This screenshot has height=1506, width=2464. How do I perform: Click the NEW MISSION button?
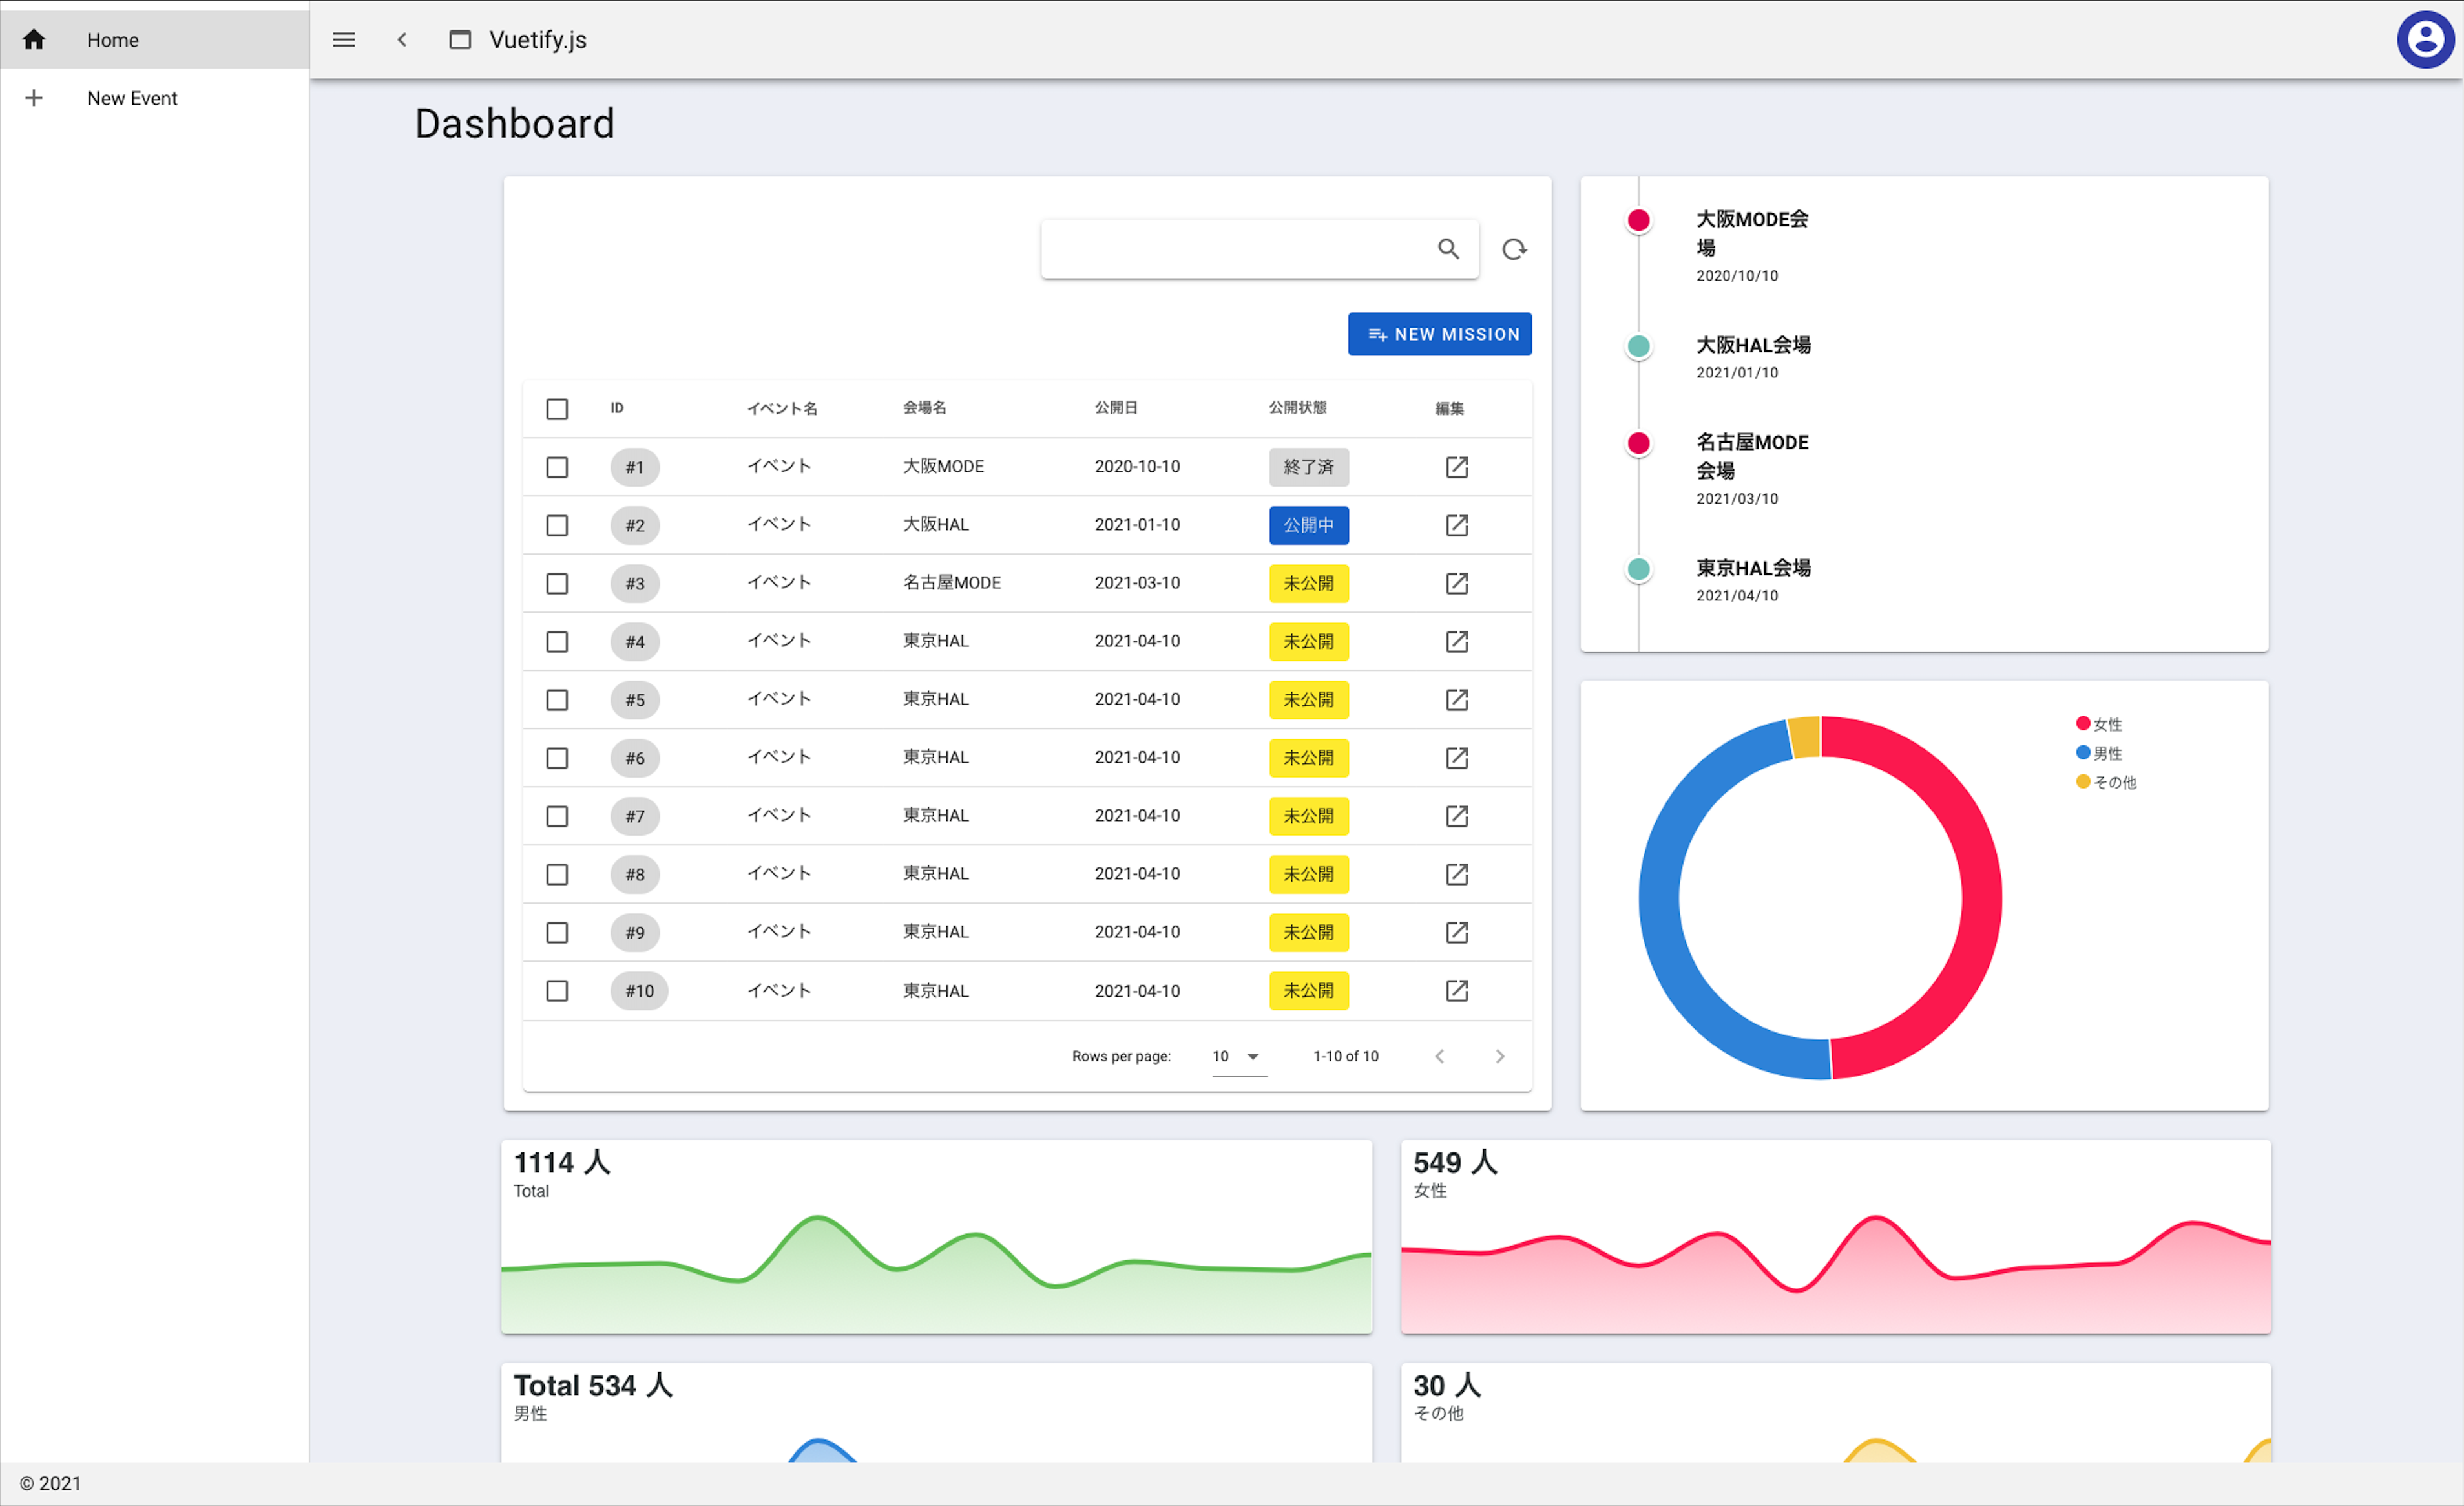pos(1439,334)
